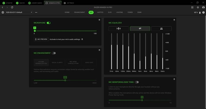Enable the Mic Monitoring side tone toggle
This screenshot has height=109, width=206.
pos(137,82)
